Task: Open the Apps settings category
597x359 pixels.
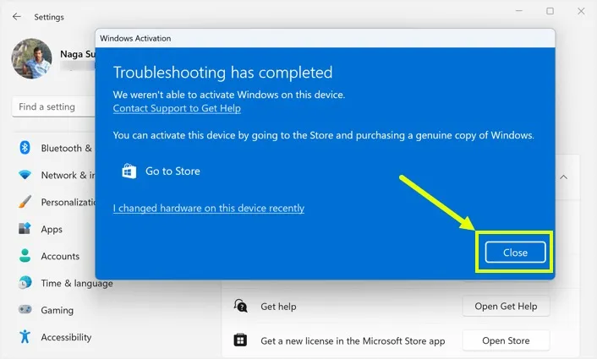Action: coord(52,229)
